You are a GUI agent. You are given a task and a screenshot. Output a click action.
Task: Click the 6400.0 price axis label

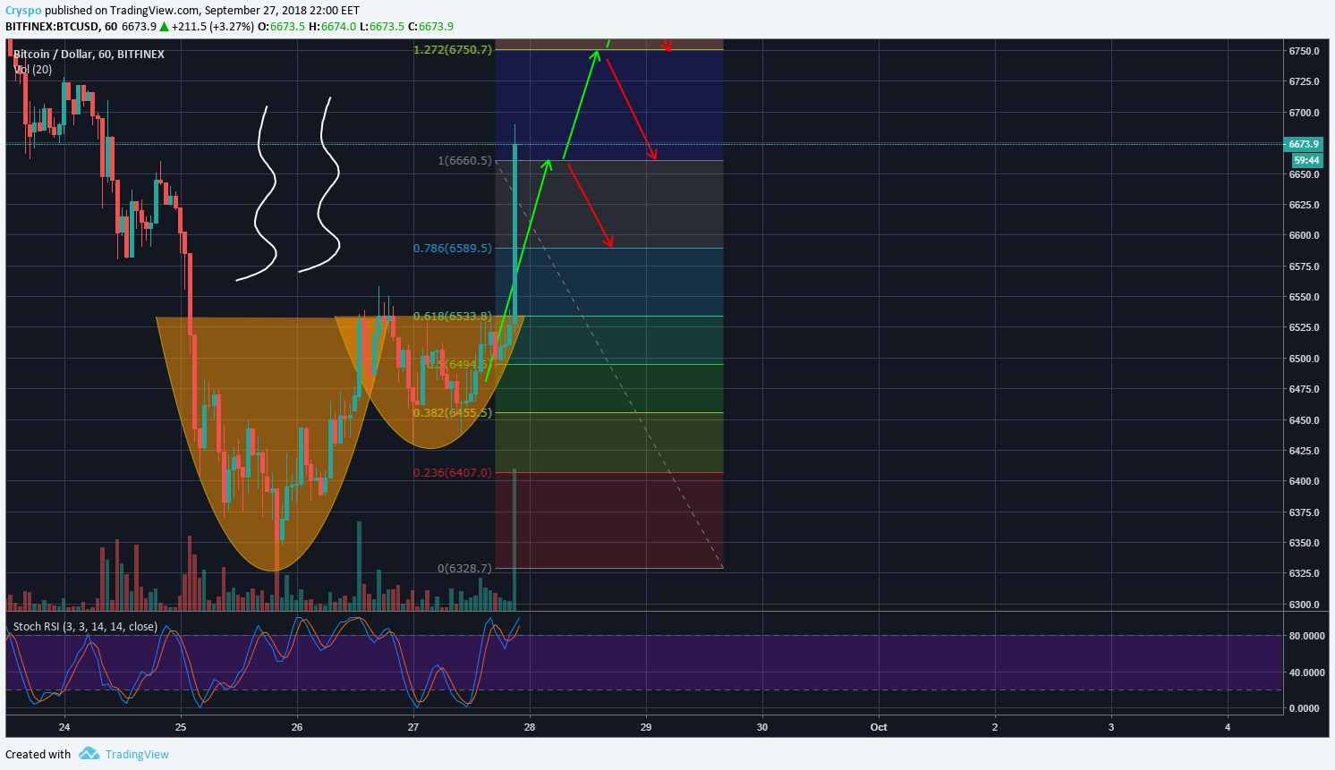tap(1304, 481)
